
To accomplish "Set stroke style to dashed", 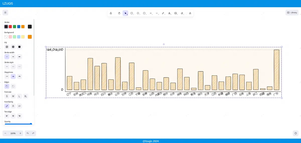I will 13,67.
